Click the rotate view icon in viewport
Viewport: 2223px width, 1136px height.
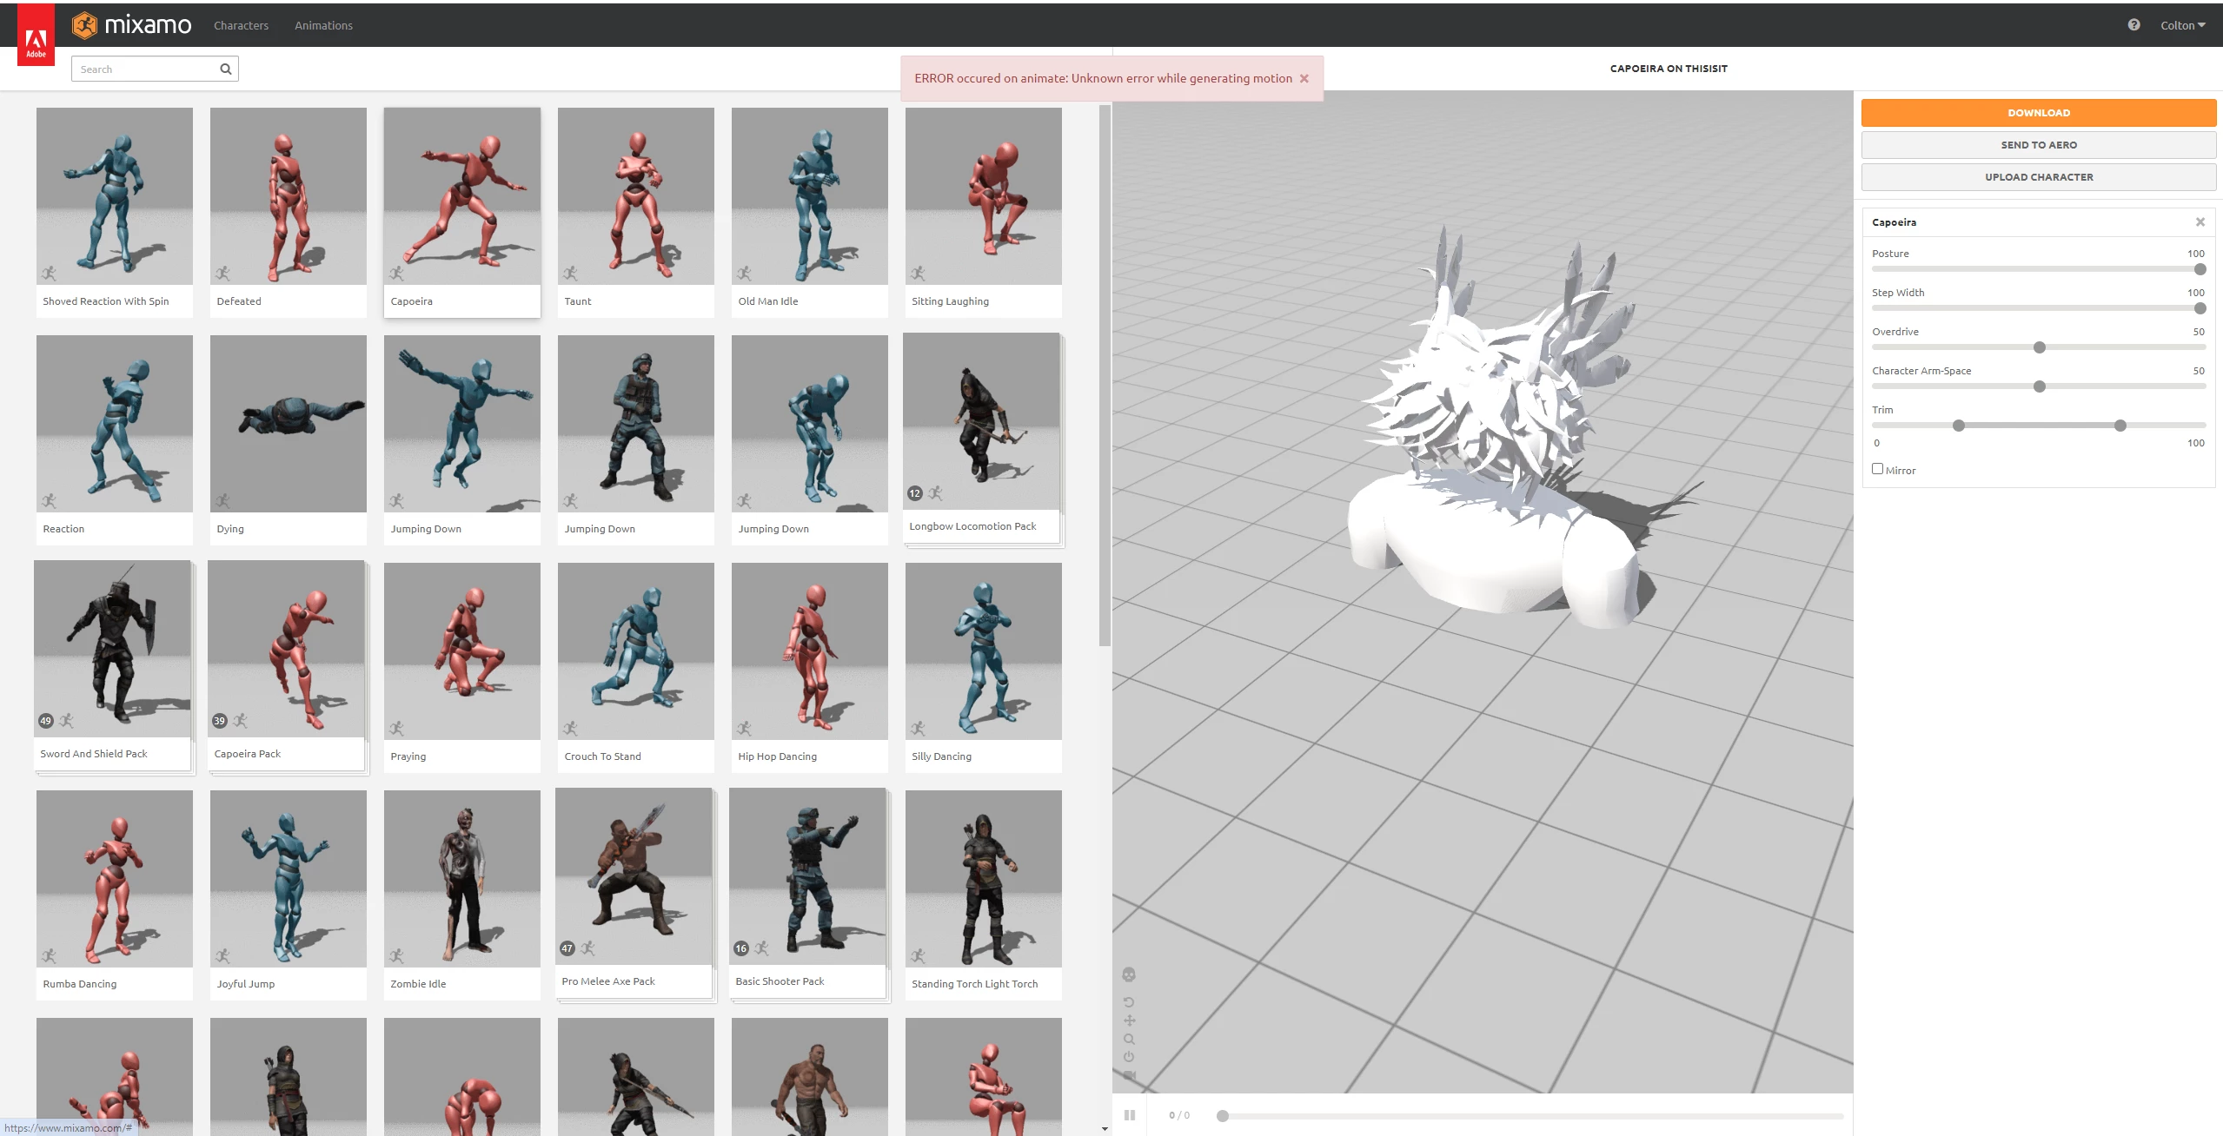1129,1002
